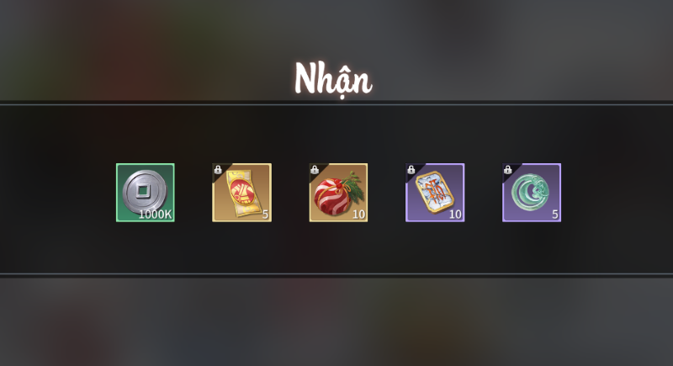Select the silver coin reward icon
Screen dimensions: 673x366
tap(145, 192)
